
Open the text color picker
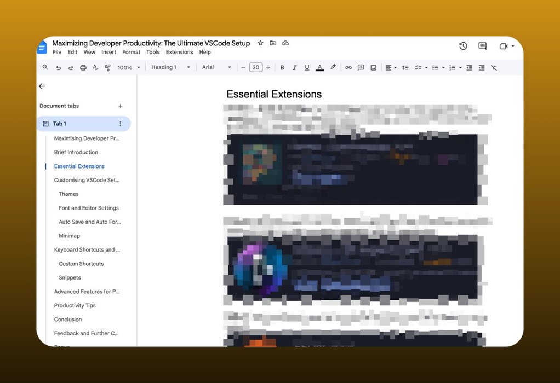319,67
